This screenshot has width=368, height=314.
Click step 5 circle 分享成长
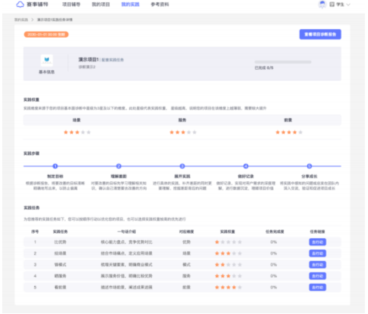[x=309, y=166]
